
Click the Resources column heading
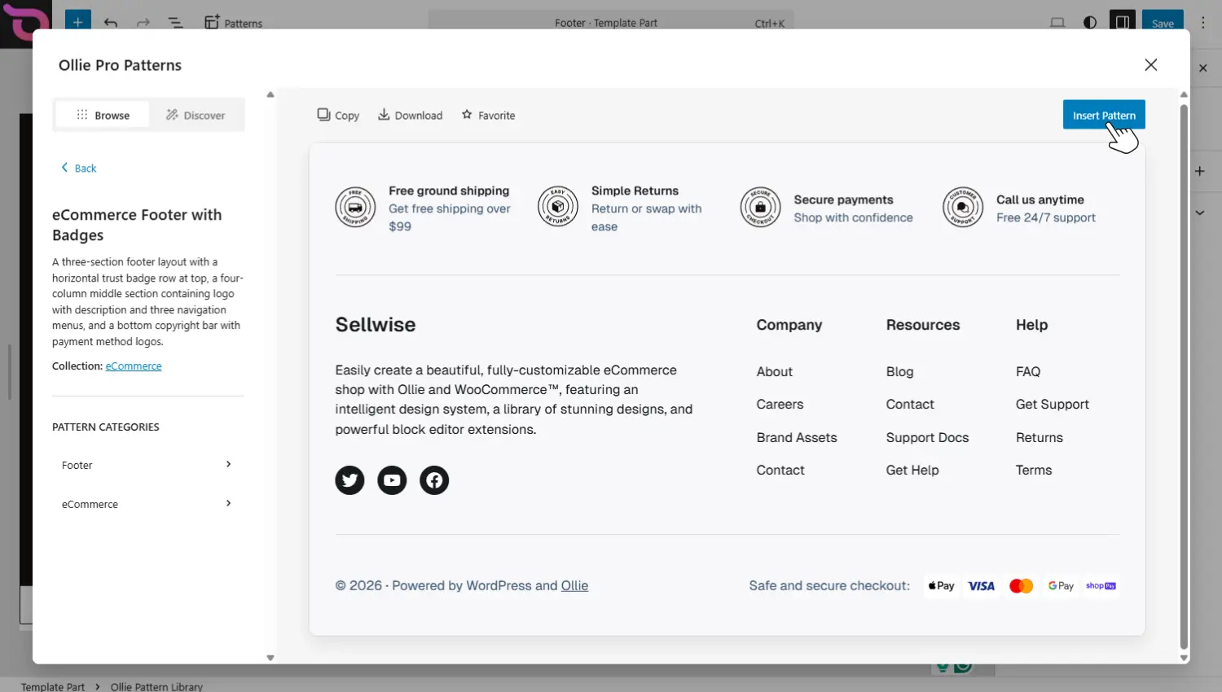tap(923, 325)
